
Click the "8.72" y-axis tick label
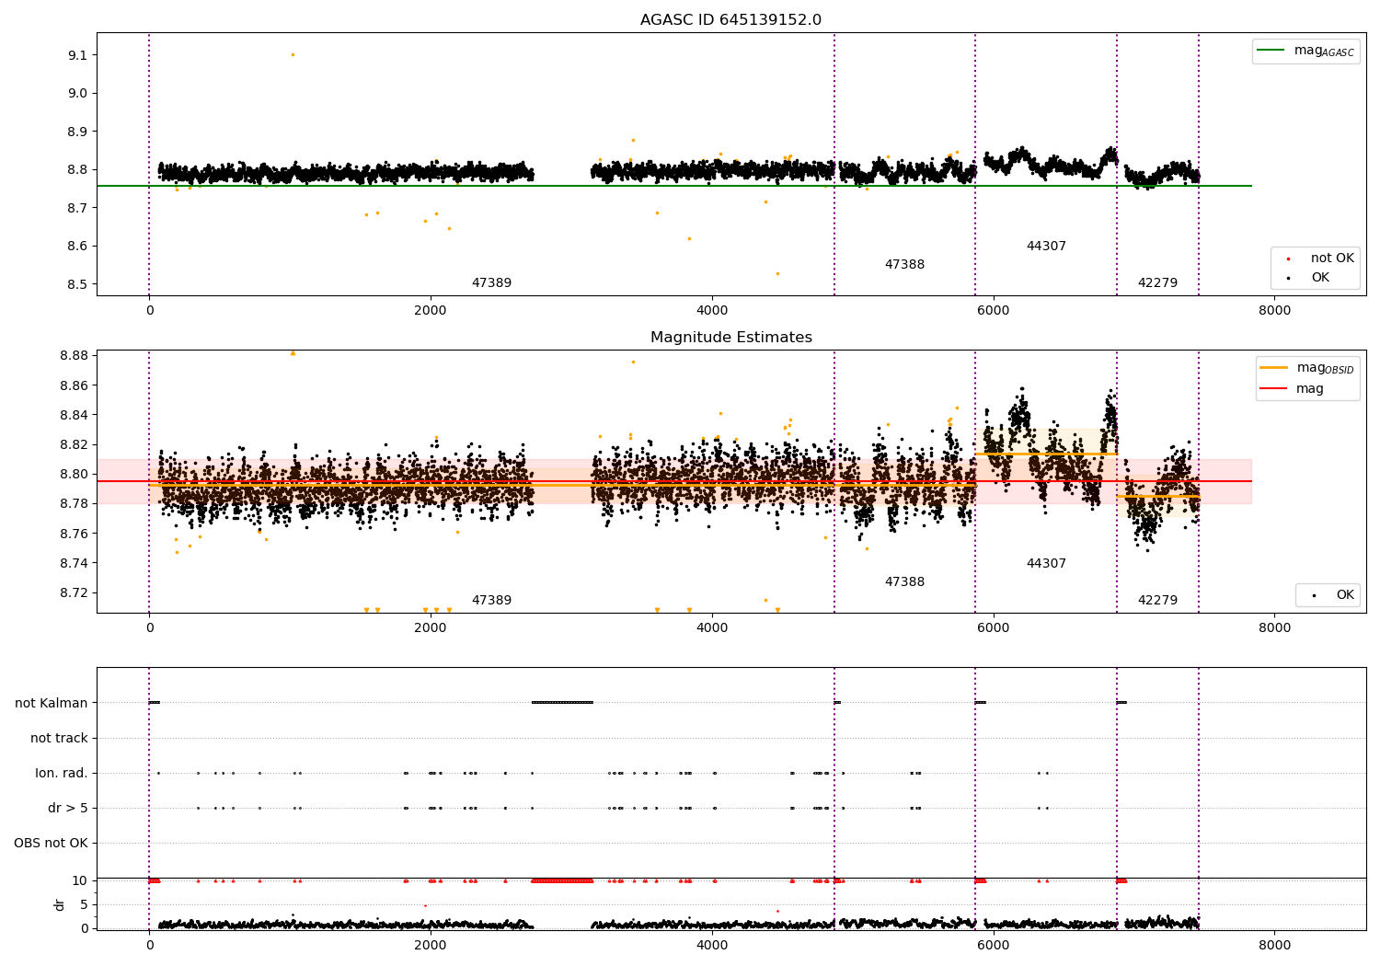74,592
